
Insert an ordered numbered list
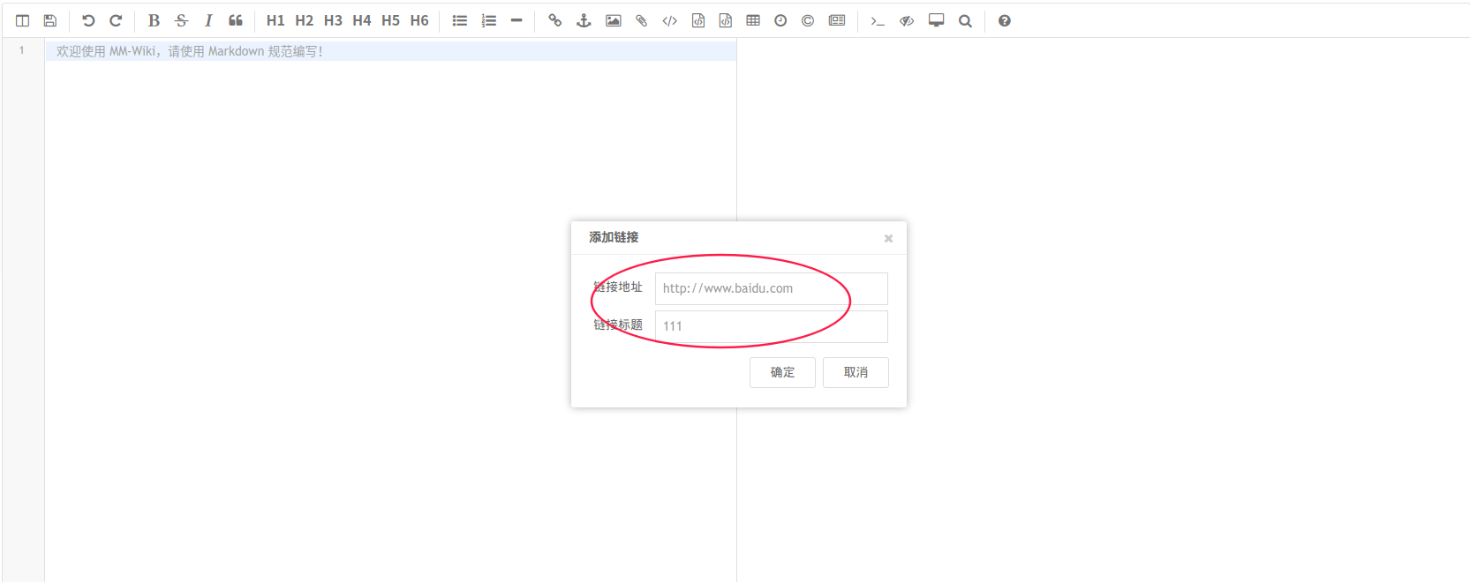tap(489, 20)
